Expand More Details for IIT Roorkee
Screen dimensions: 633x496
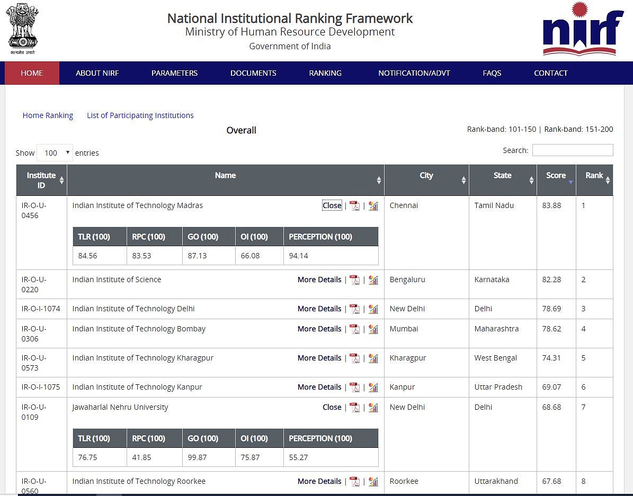(319, 481)
